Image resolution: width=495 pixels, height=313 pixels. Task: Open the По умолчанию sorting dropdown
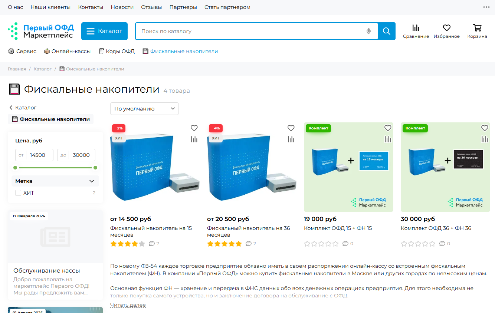click(x=144, y=109)
